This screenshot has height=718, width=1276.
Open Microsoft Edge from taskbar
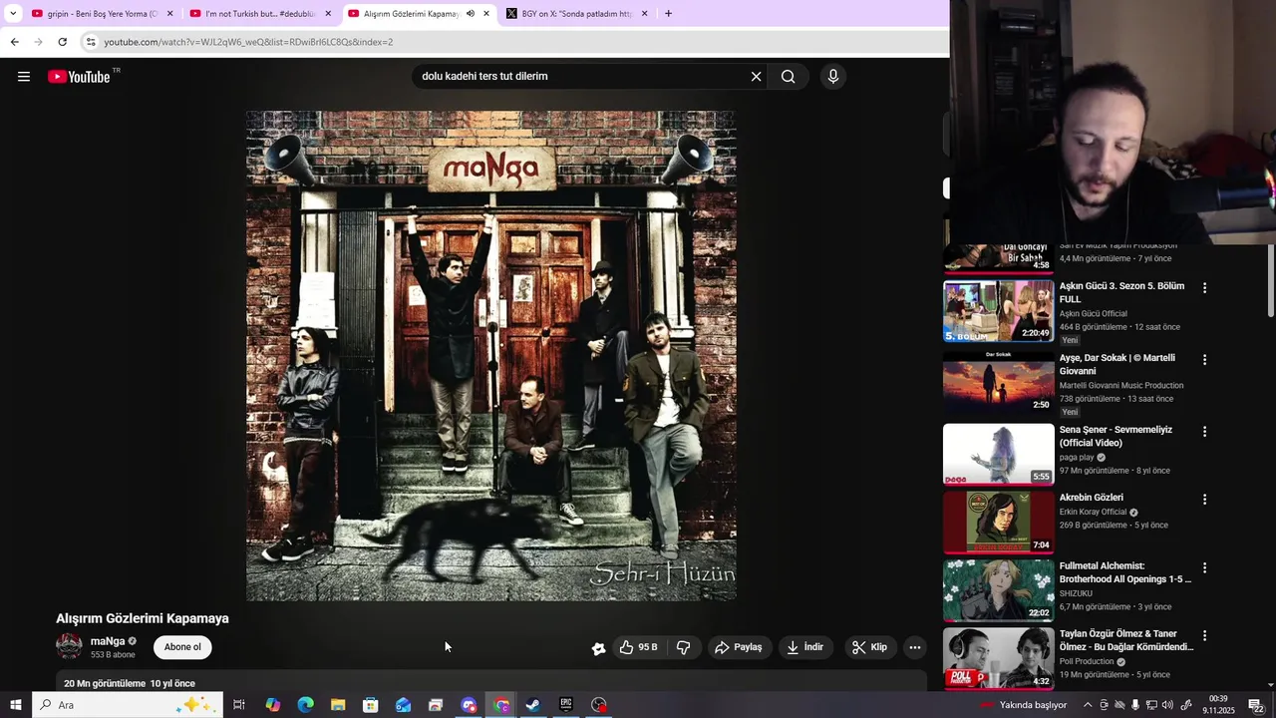305,705
